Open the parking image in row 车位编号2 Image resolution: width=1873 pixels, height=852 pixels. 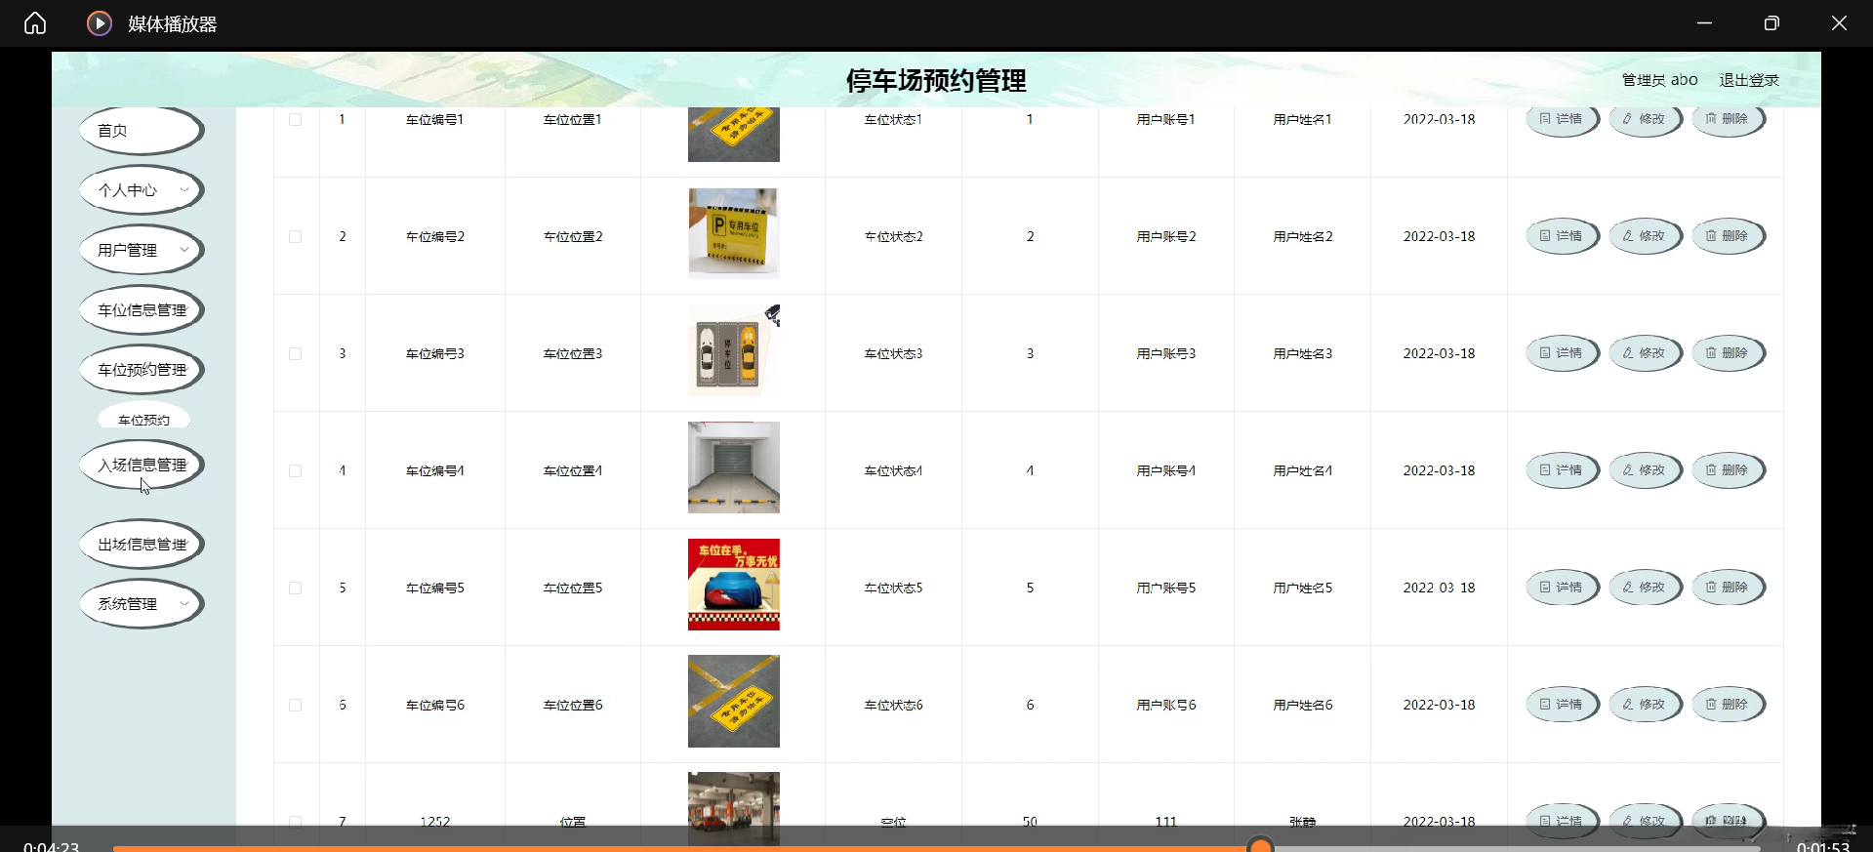tap(734, 233)
